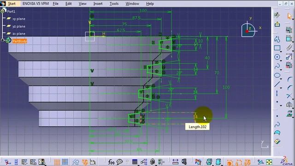Open the Edit menu

click(x=69, y=4)
